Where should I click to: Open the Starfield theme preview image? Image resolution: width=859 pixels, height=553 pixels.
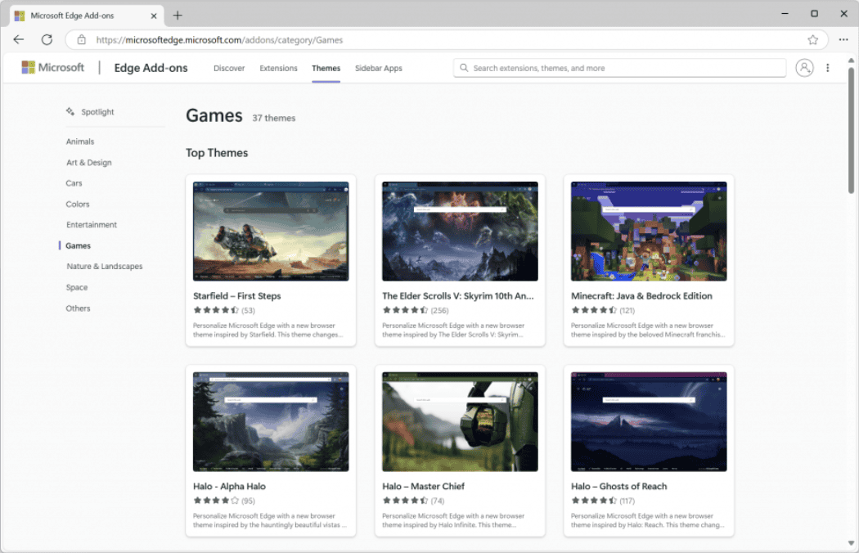(271, 232)
